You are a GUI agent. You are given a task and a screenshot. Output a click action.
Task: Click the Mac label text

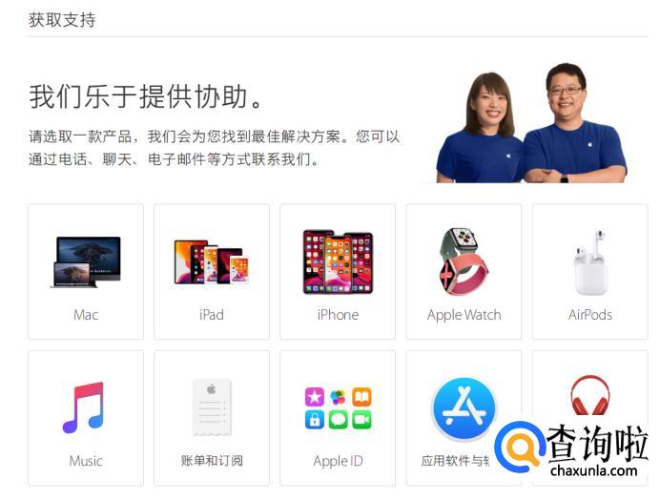86,315
